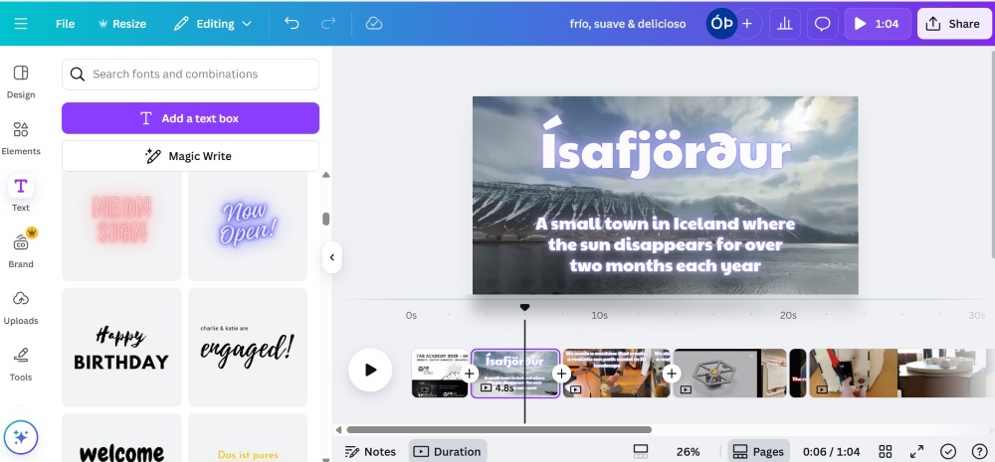Open the Share button
The image size is (995, 462).
[x=954, y=24]
